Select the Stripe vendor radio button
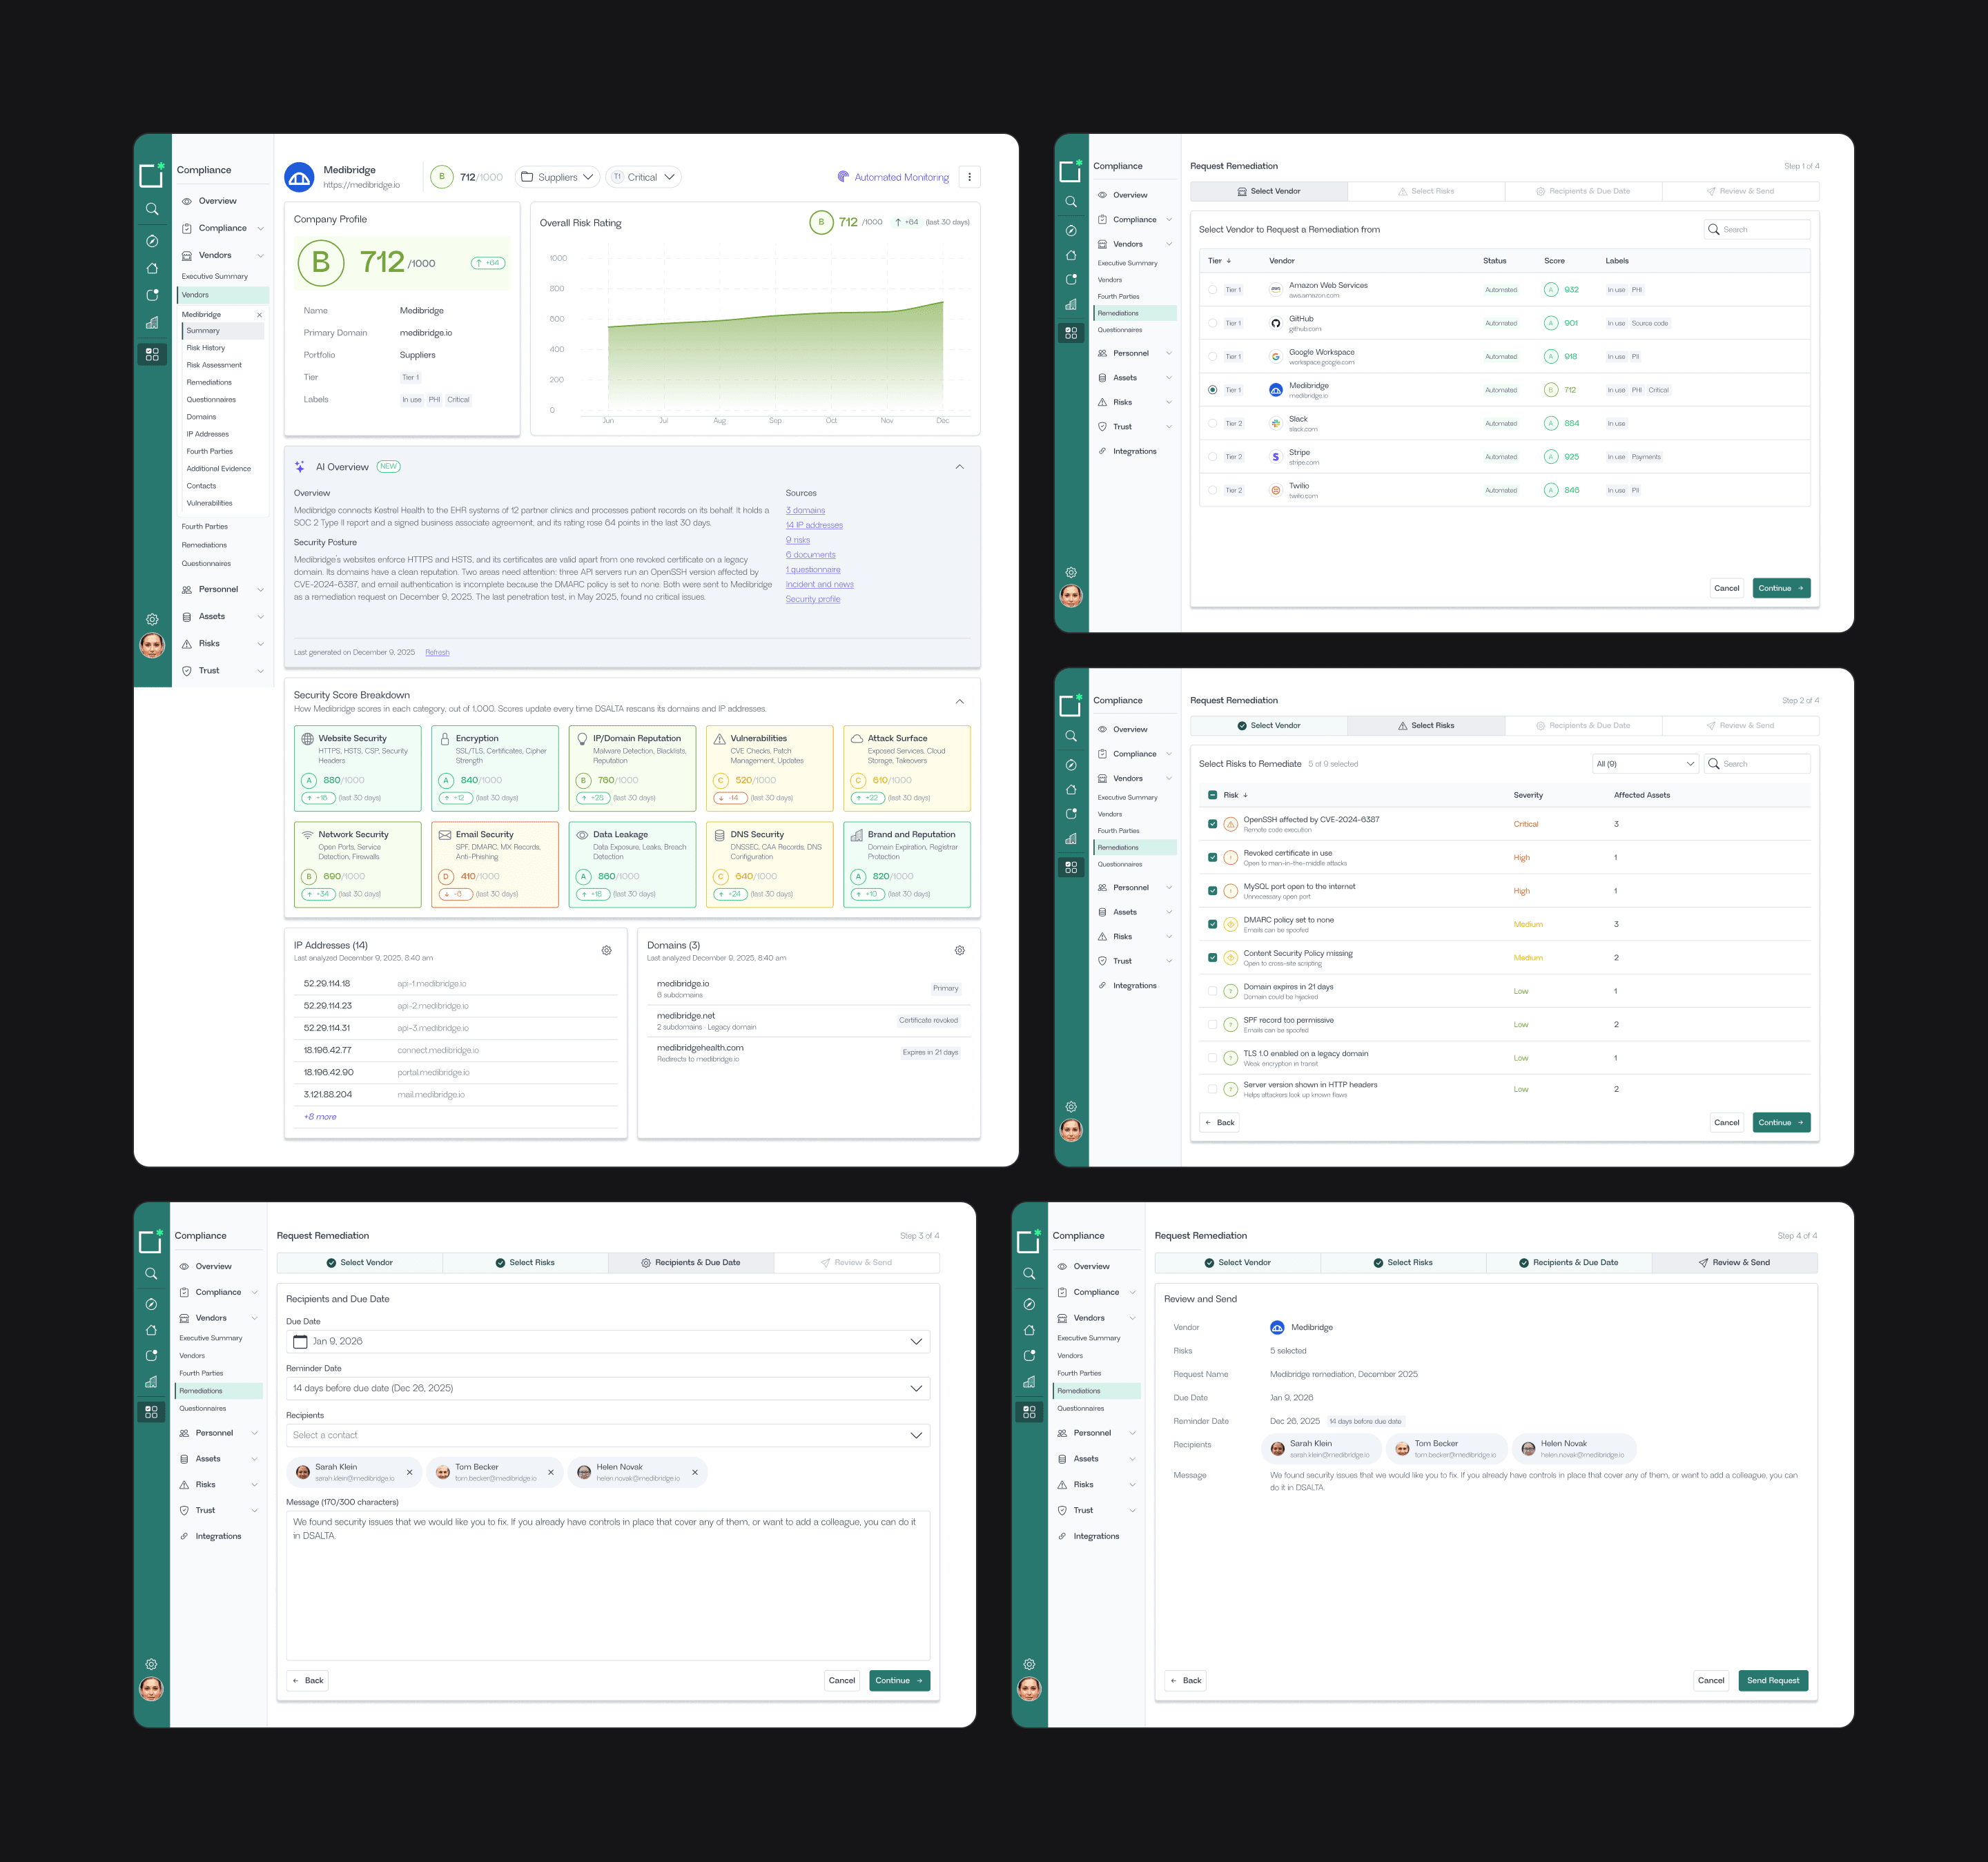The height and width of the screenshot is (1862, 1988). 1213,457
